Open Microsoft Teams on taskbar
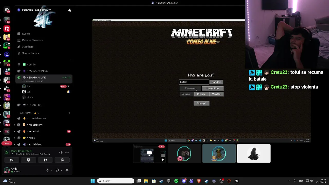 click(x=191, y=181)
